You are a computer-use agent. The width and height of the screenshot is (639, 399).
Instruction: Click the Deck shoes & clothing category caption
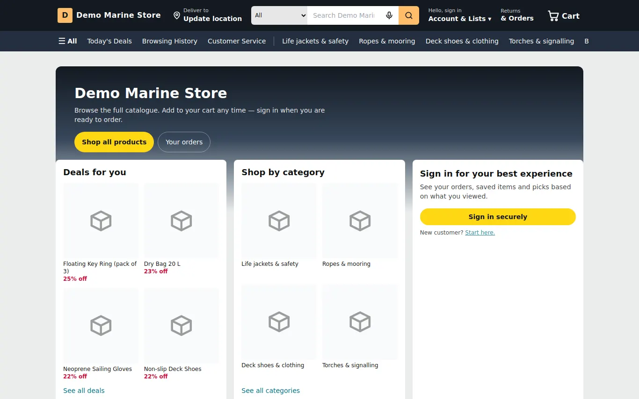coord(273,365)
